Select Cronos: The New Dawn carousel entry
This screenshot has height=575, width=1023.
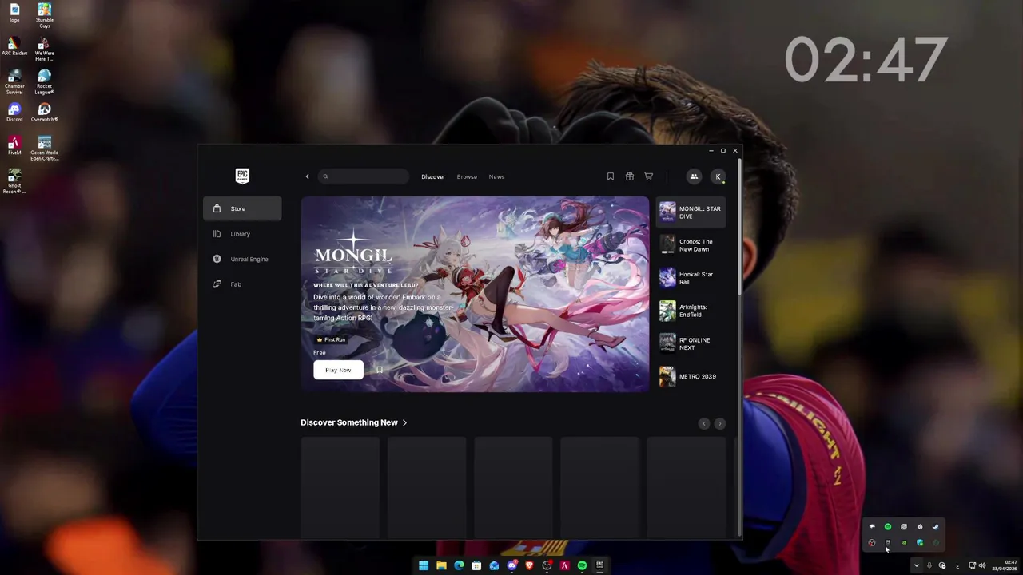(x=691, y=245)
